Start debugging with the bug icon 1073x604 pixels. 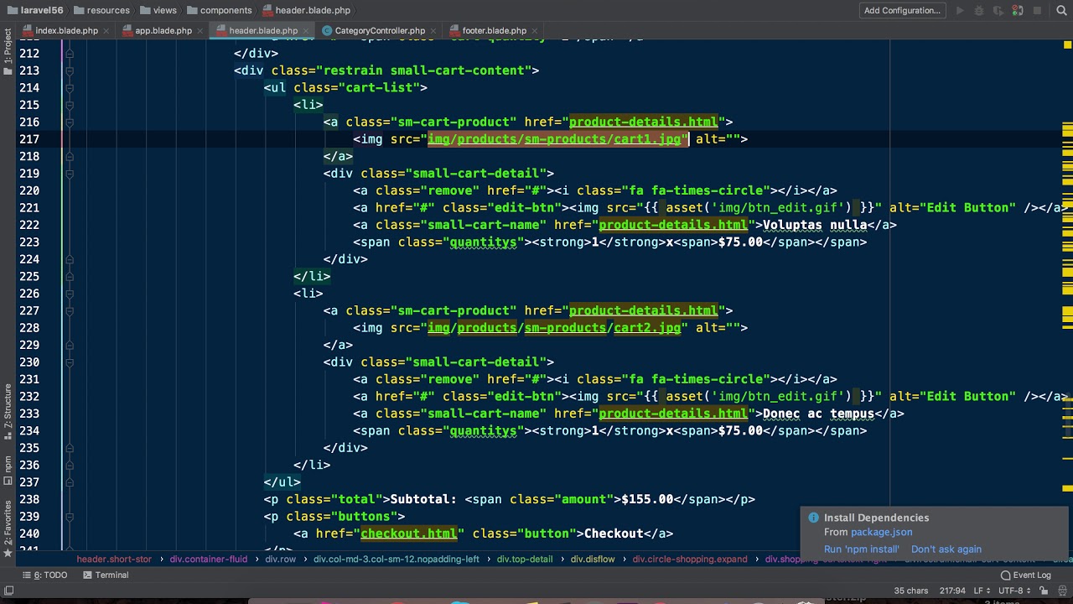[x=979, y=11]
